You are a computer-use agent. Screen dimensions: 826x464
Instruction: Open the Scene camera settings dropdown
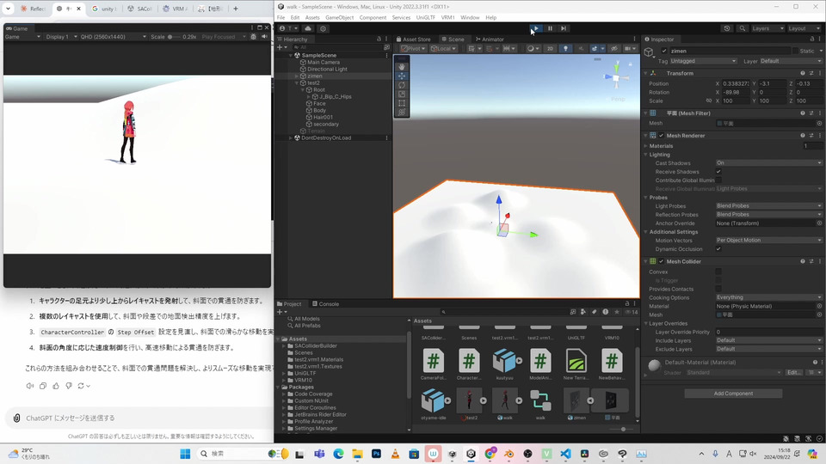point(630,48)
